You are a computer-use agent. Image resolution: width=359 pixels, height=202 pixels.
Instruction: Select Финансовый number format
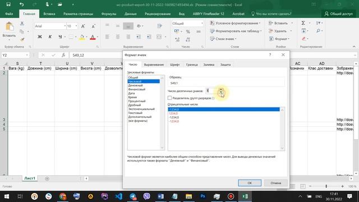click(137, 89)
